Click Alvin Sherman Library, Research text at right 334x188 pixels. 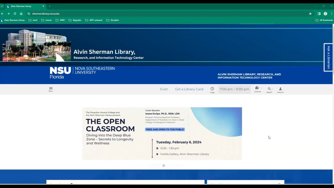(249, 76)
